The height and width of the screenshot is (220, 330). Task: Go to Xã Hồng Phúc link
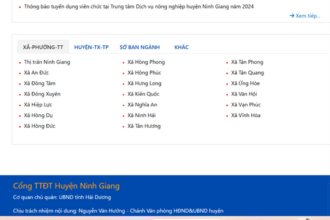click(144, 73)
